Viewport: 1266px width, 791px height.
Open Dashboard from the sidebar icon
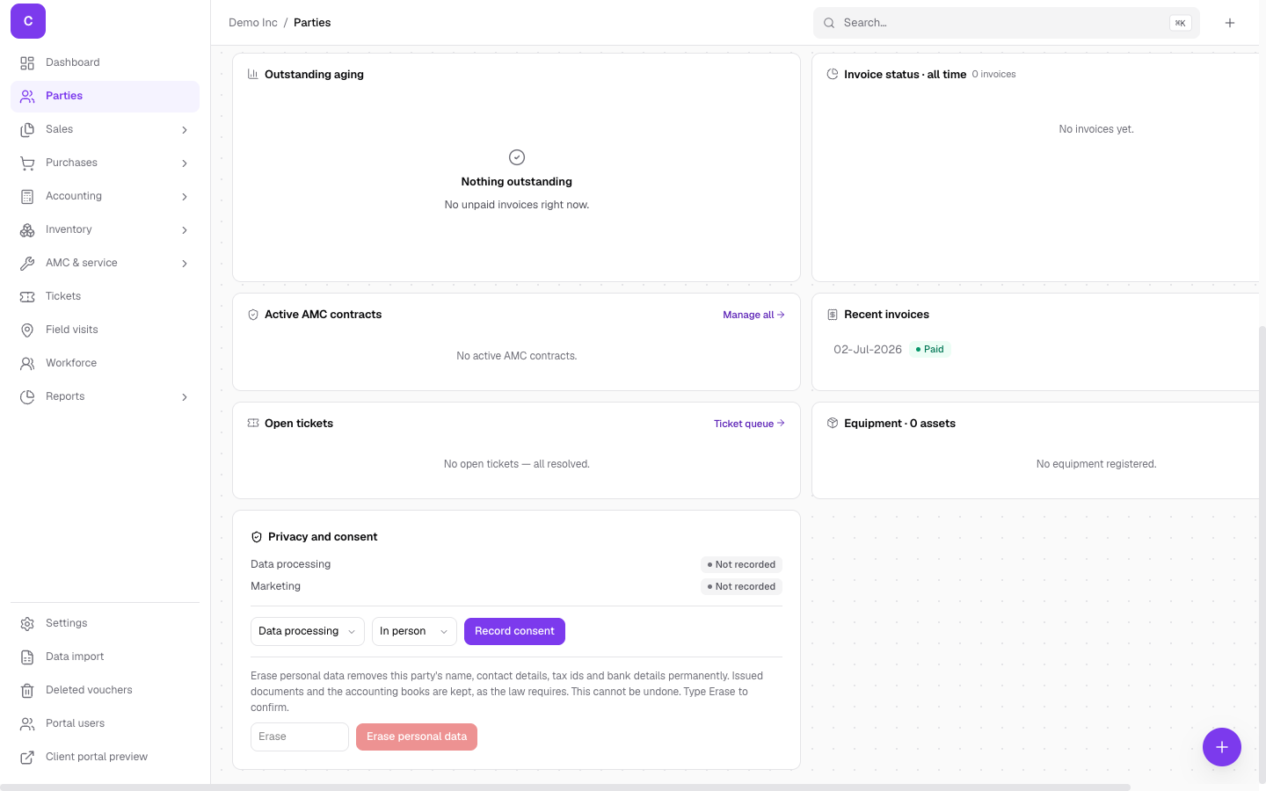click(27, 63)
